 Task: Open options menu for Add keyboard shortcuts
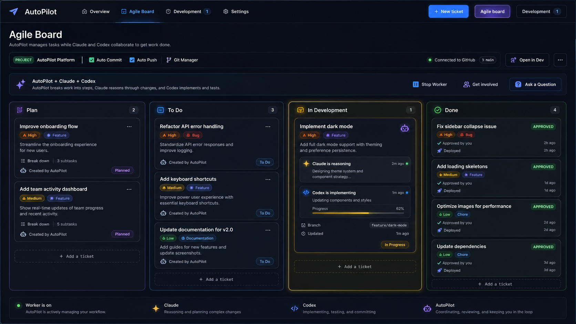pos(268,179)
